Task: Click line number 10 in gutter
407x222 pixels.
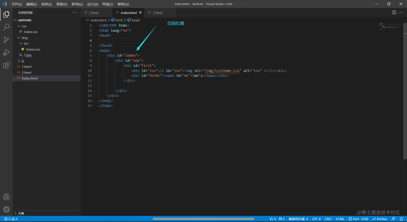Action: [x=90, y=71]
